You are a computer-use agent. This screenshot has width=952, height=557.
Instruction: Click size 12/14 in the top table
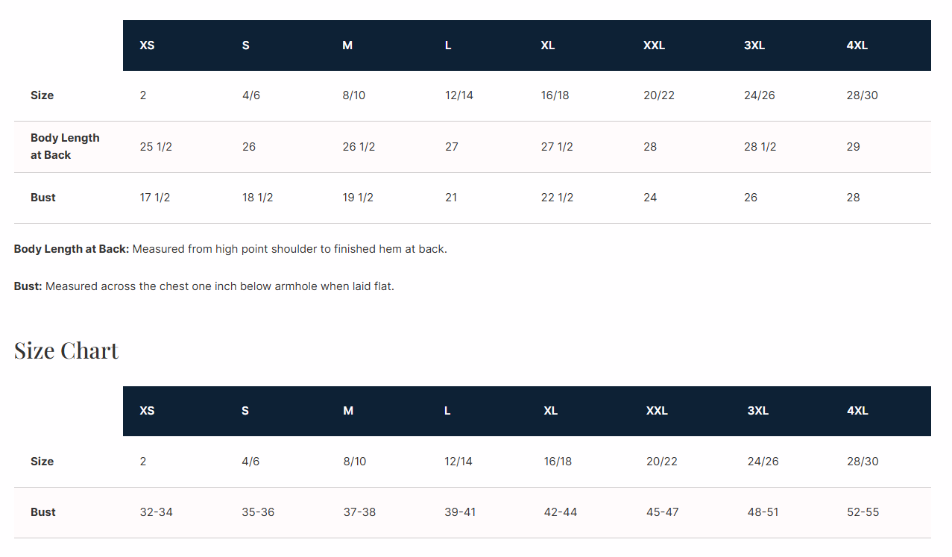[x=459, y=95]
